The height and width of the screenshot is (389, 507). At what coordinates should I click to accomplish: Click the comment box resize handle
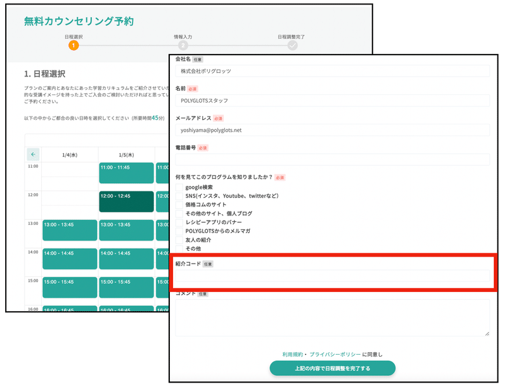(x=487, y=334)
